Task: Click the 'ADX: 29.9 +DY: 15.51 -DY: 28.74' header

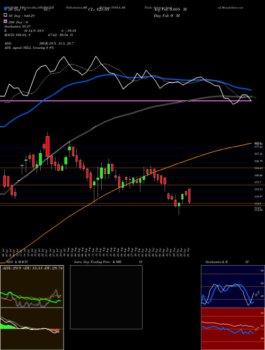Action: (x=32, y=268)
